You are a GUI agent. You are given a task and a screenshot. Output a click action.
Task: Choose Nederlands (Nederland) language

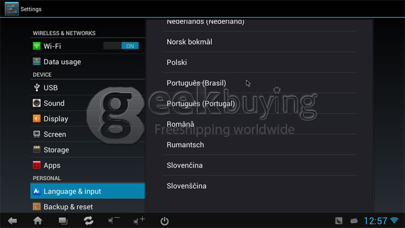tap(260, 26)
